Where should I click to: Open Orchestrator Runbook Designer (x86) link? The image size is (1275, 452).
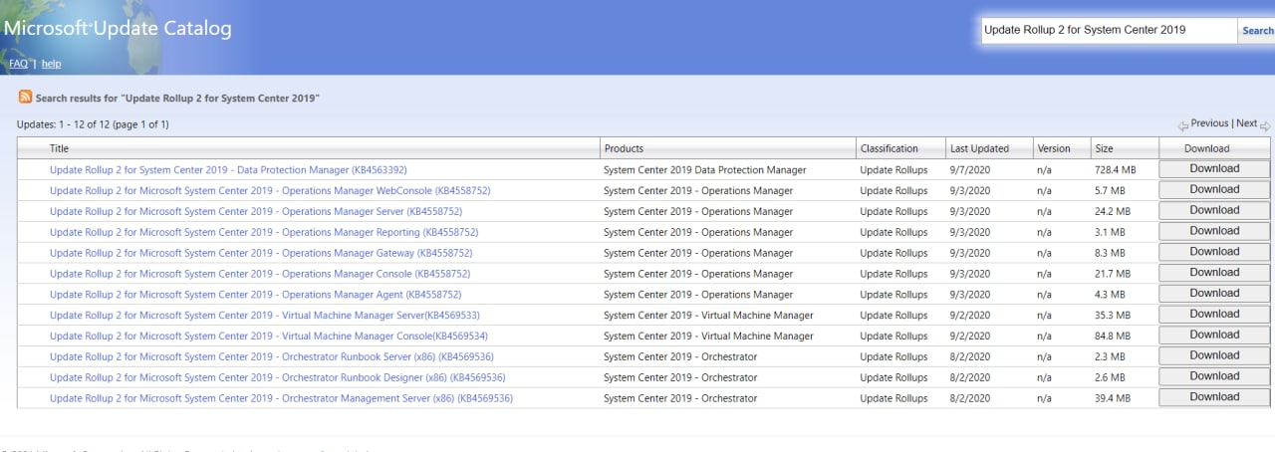pos(278,378)
